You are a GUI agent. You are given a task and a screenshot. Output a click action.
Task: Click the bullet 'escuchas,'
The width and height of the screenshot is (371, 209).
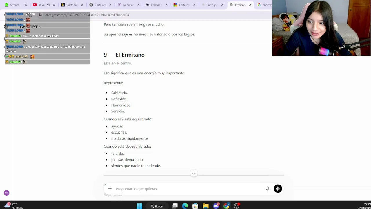click(x=119, y=132)
